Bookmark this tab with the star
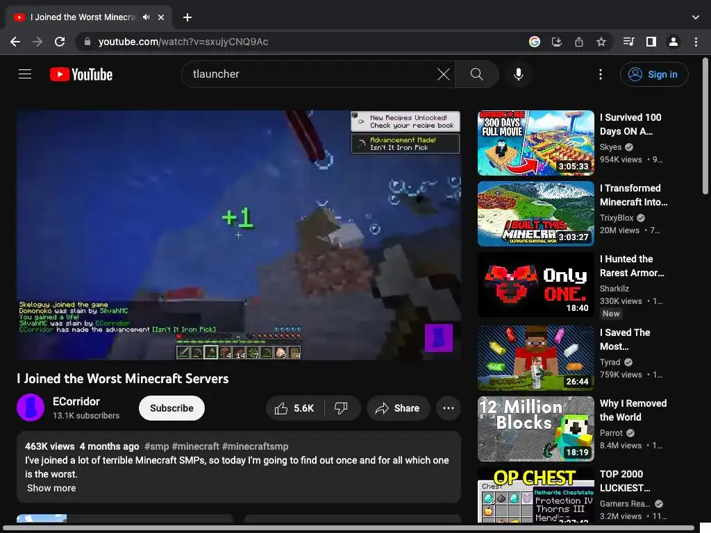Image resolution: width=711 pixels, height=533 pixels. pyautogui.click(x=601, y=42)
